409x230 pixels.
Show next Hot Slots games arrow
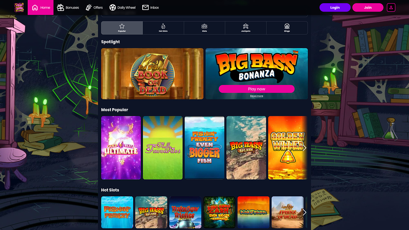304,212
